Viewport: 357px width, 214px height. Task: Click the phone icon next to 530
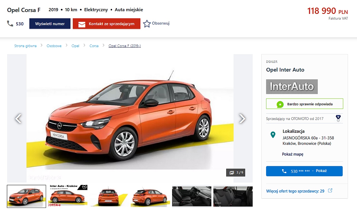coord(10,24)
